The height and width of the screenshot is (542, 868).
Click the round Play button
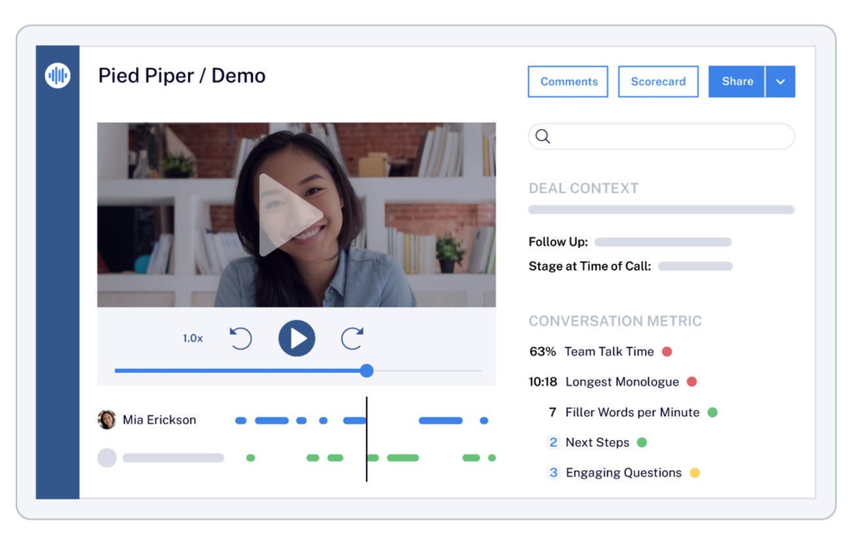(297, 338)
